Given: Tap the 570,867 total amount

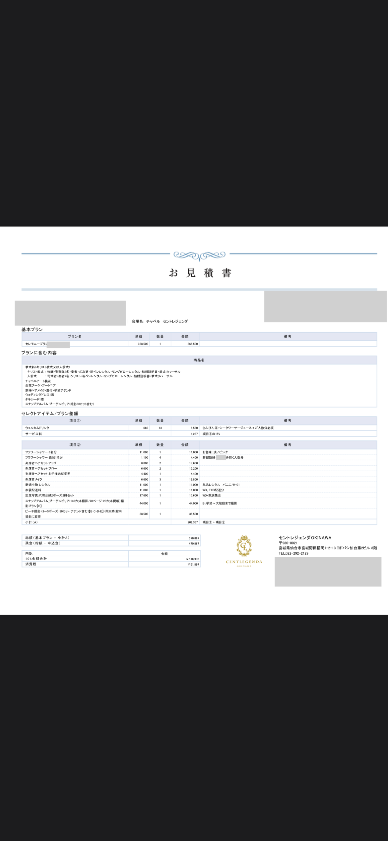Looking at the screenshot, I should coord(194,538).
